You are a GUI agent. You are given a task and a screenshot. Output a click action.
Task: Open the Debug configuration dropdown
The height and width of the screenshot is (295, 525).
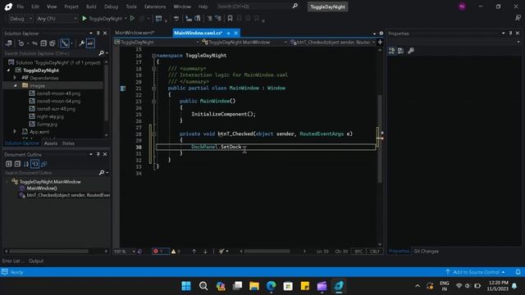[x=21, y=19]
